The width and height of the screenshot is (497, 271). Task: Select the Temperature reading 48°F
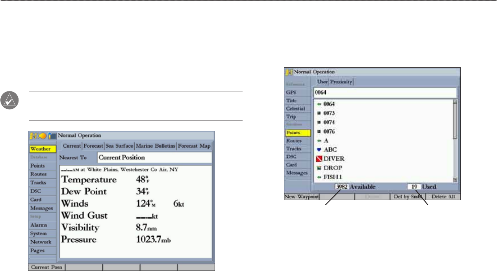[x=143, y=180]
